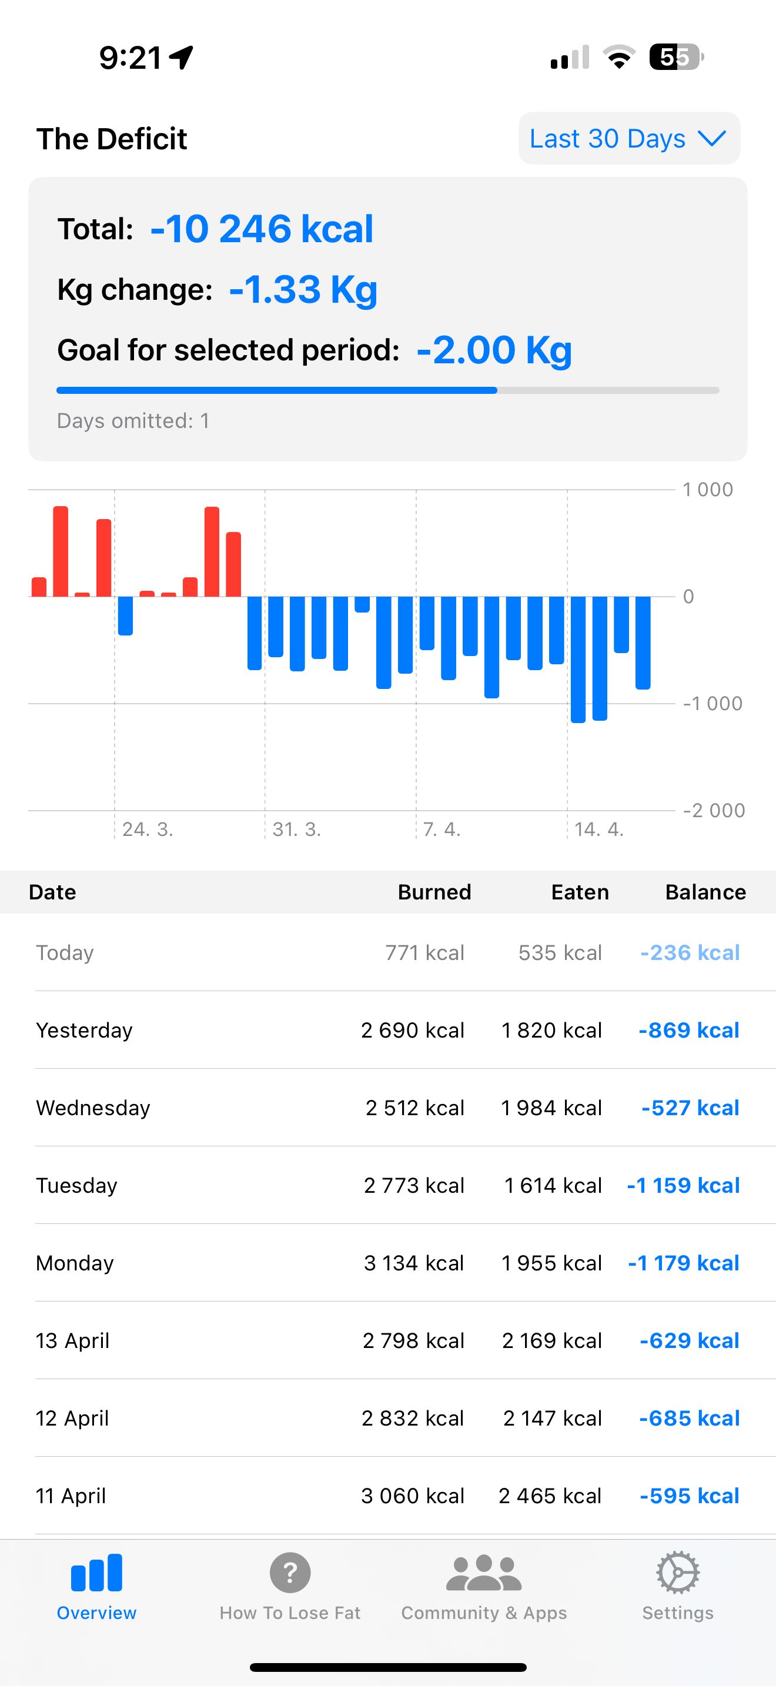This screenshot has height=1686, width=776.
Task: Tap the How To Lose Fat question icon
Action: tap(290, 1572)
